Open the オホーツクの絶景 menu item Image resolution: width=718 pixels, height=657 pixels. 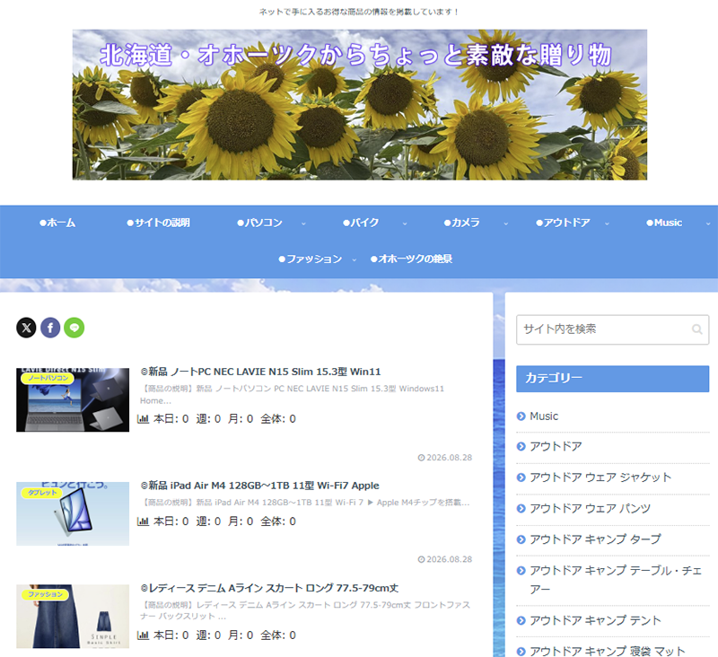pyautogui.click(x=411, y=259)
